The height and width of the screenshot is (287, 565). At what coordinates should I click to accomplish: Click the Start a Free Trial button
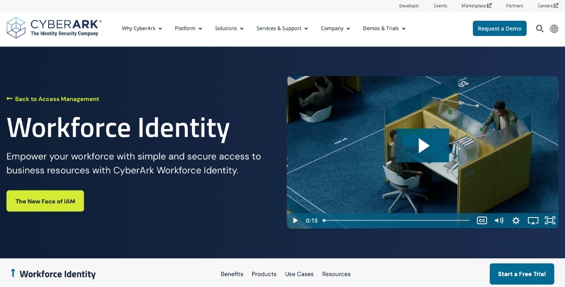[522, 274]
